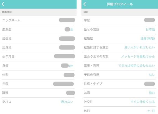Tap すぐに仲良くなる sociability value
158x114 pixels.
click(x=143, y=102)
